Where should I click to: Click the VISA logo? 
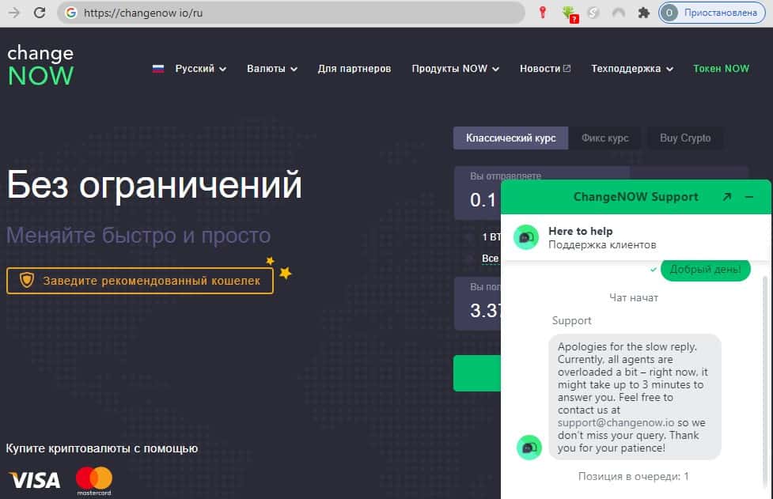tap(35, 480)
